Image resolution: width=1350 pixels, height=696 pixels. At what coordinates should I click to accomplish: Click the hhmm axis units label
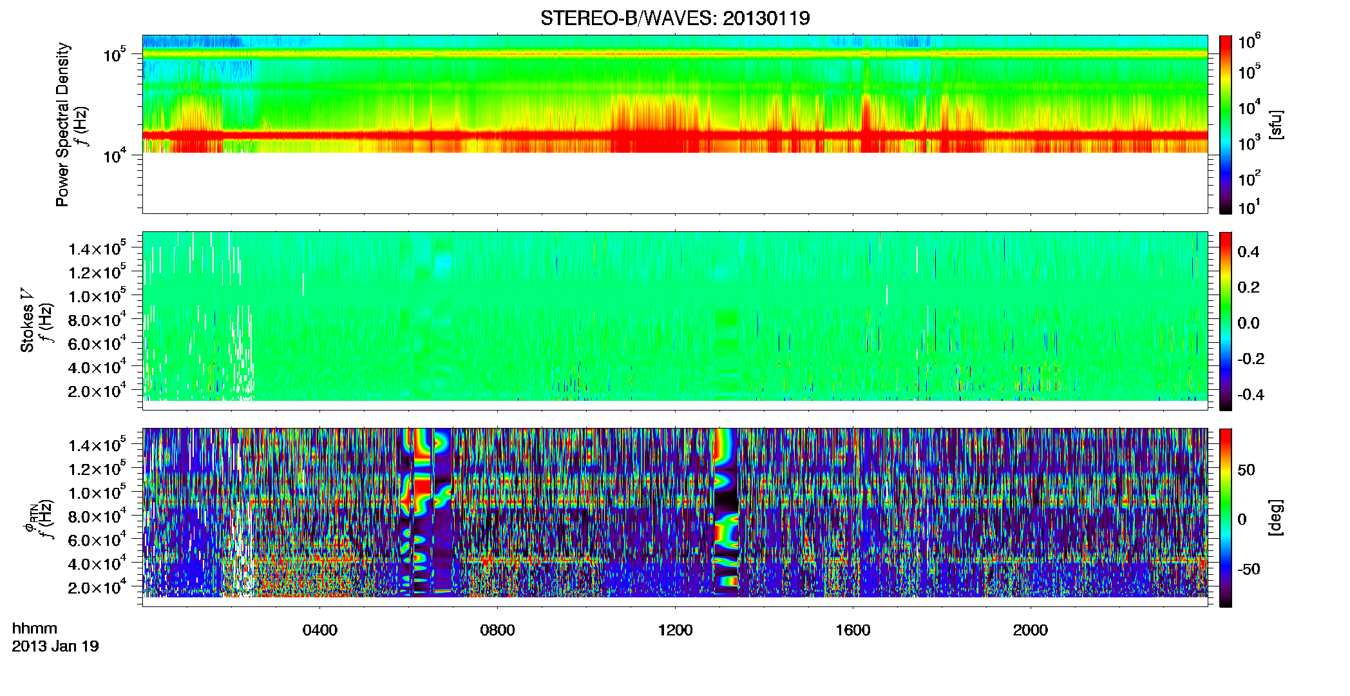(x=35, y=629)
